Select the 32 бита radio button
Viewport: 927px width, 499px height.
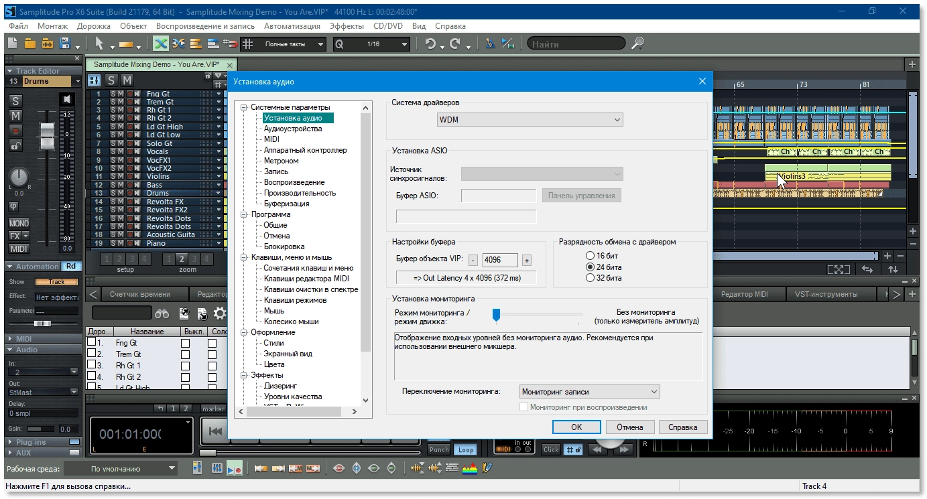pyautogui.click(x=590, y=277)
